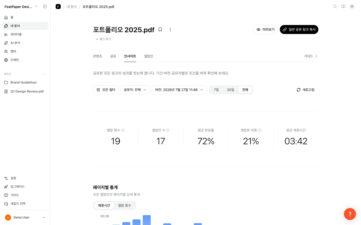Bookmark 포트폴리오 2025.pdf

(x=160, y=29)
